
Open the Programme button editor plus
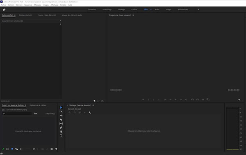coord(239,100)
